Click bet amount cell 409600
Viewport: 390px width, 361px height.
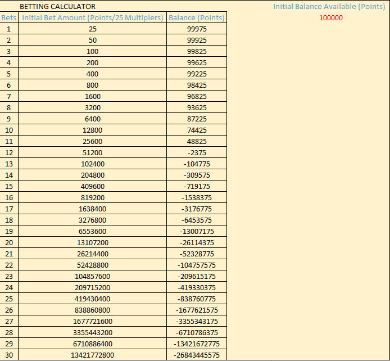coord(93,186)
